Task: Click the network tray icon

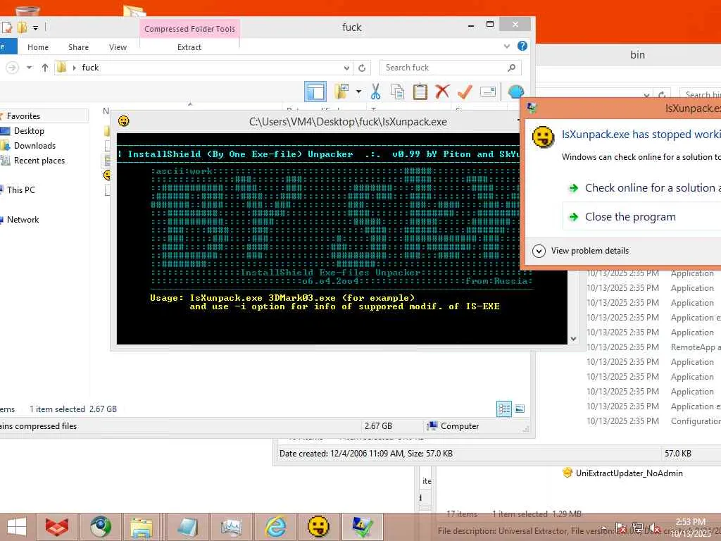Action: click(637, 527)
